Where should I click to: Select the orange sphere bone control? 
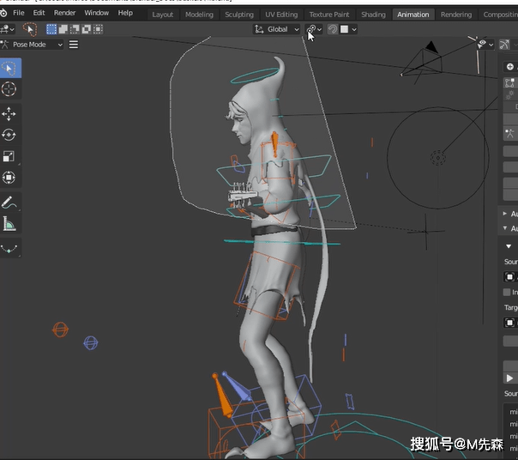pos(60,330)
